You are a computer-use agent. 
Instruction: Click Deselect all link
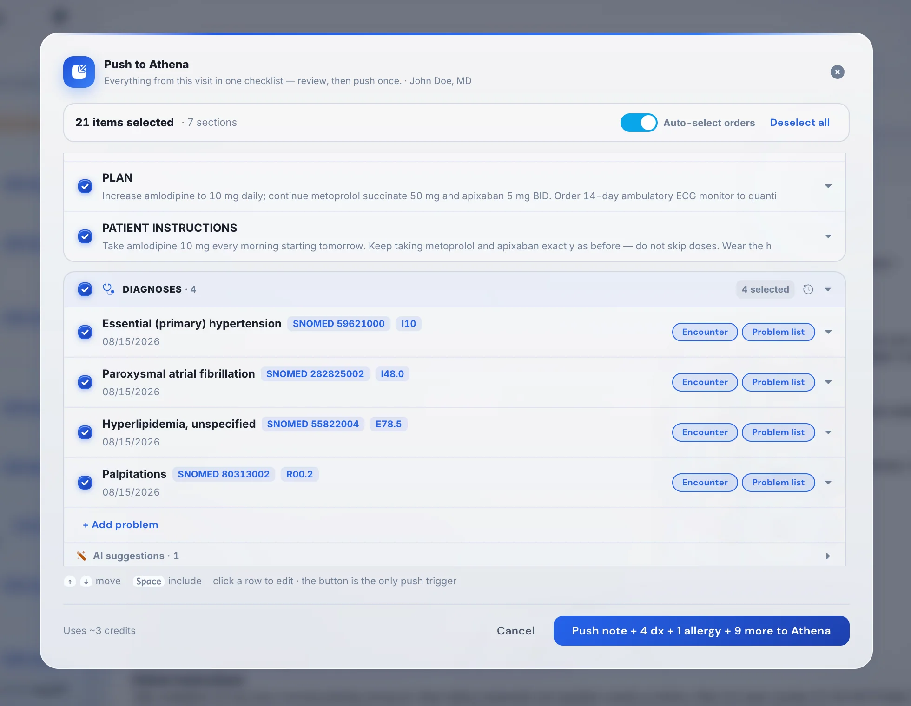pos(799,123)
